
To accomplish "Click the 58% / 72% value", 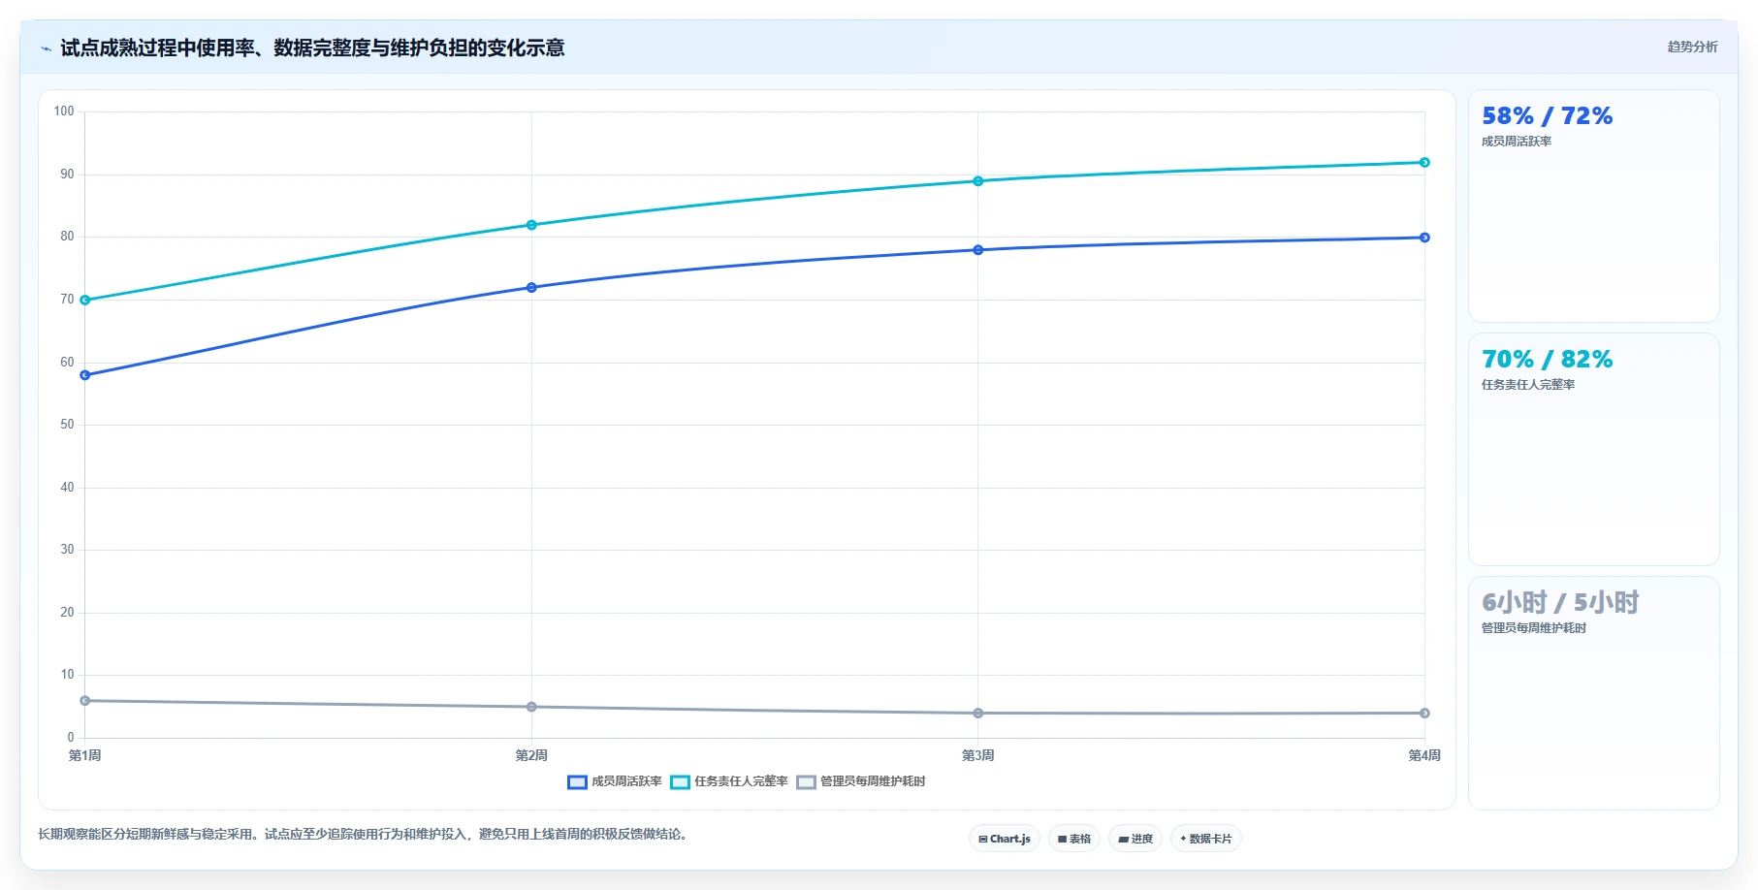I will tap(1547, 116).
